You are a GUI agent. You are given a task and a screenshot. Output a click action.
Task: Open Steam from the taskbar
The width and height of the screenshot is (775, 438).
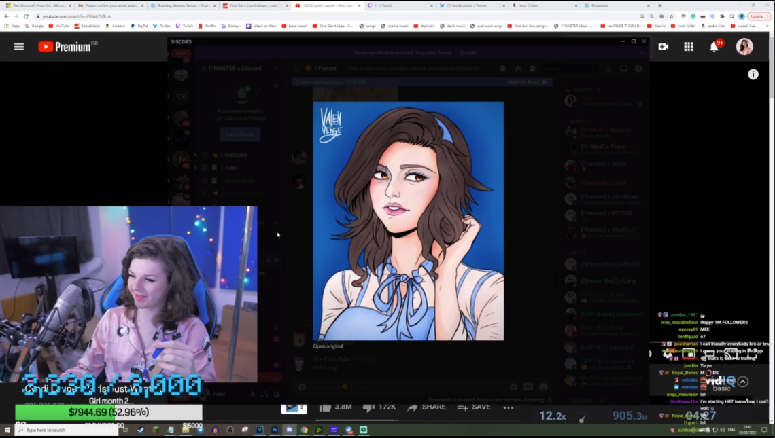[x=141, y=430]
